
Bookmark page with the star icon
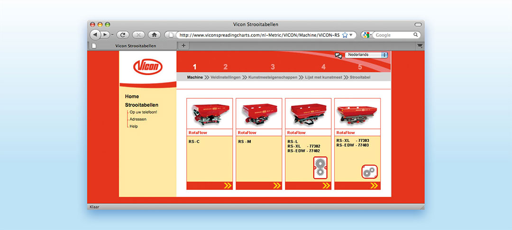pos(345,35)
